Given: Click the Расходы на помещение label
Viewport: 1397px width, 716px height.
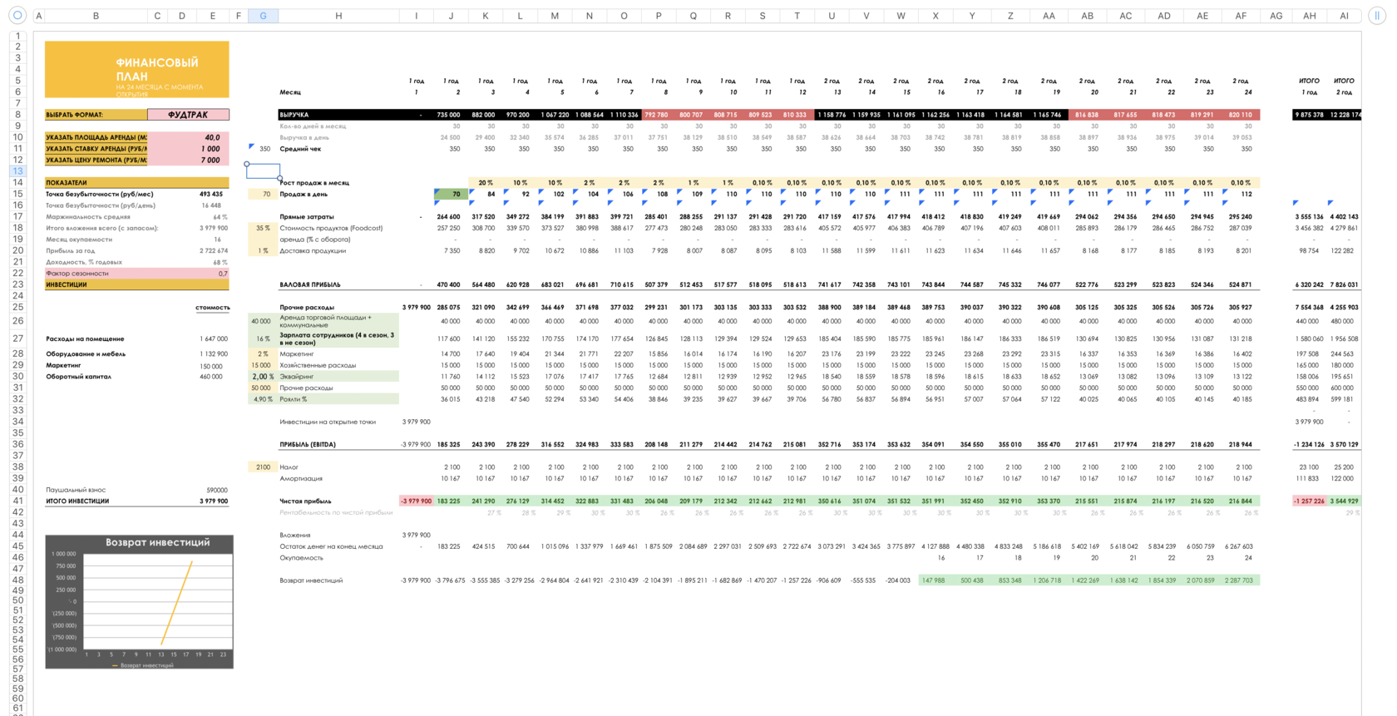Looking at the screenshot, I should pyautogui.click(x=85, y=339).
